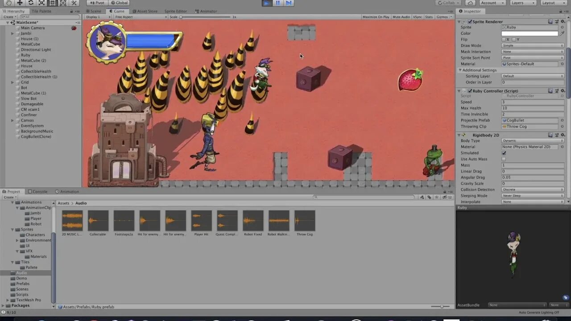
Task: Expand the Canvas object in Hierarchy
Action: click(12, 120)
